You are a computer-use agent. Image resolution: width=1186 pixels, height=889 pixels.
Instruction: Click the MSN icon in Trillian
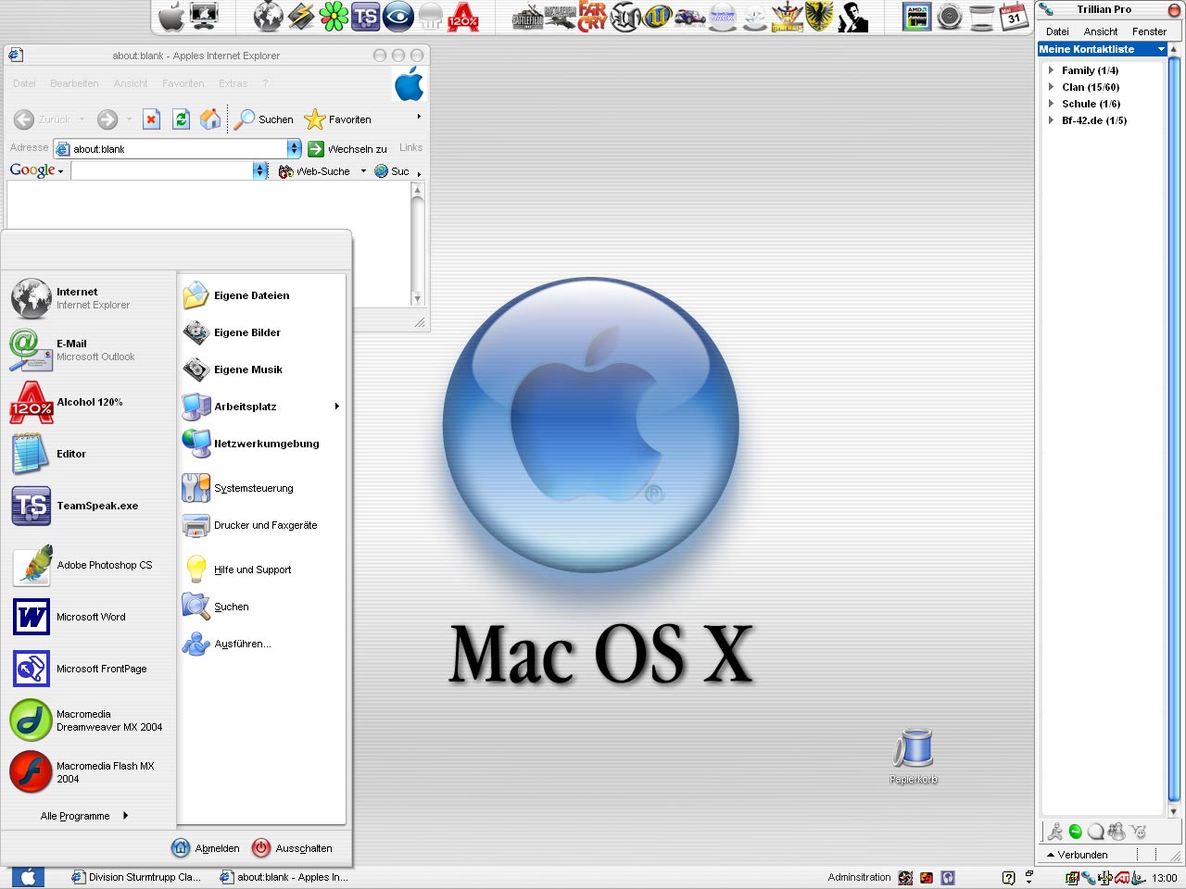pos(1117,832)
